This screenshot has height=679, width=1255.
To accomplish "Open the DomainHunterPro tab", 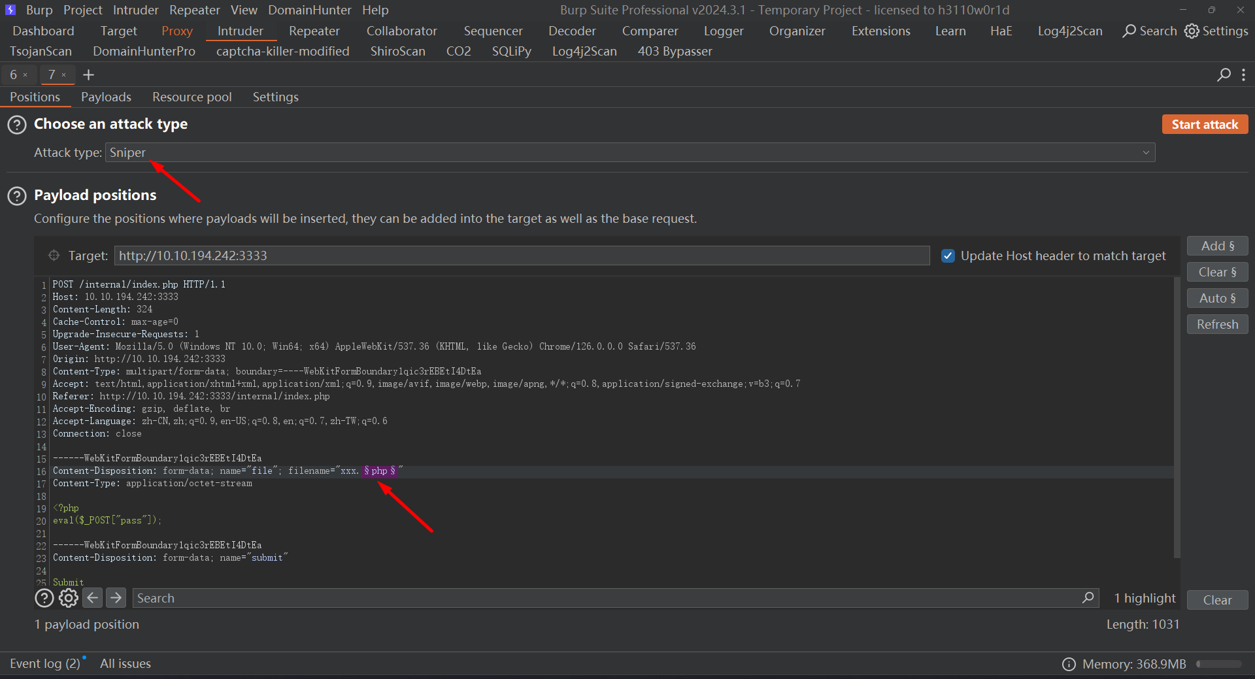I will [144, 51].
